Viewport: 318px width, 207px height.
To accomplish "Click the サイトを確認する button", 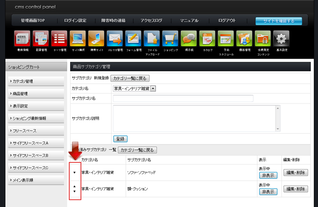I will (x=278, y=21).
